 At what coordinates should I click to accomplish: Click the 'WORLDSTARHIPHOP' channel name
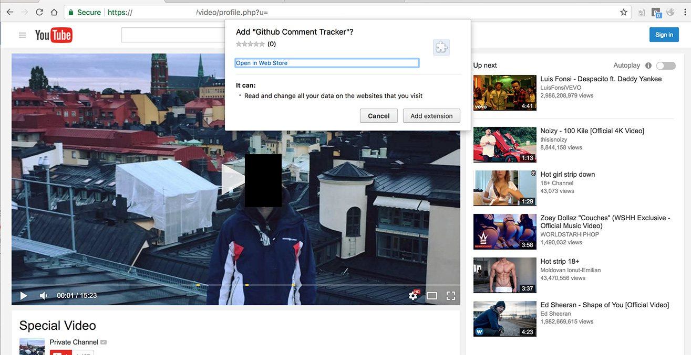point(570,234)
